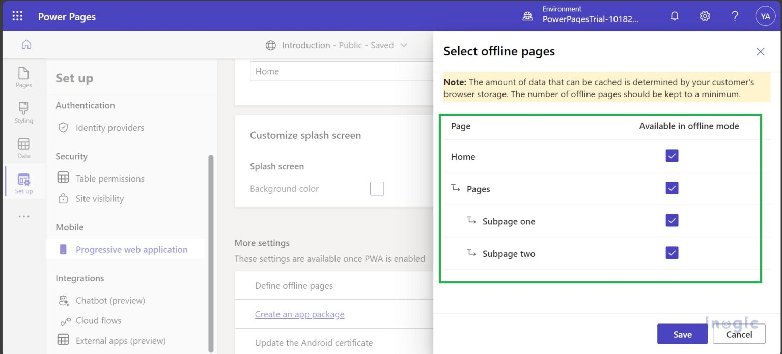Image resolution: width=782 pixels, height=354 pixels.
Task: Select the Set up sidebar icon
Action: 23,182
